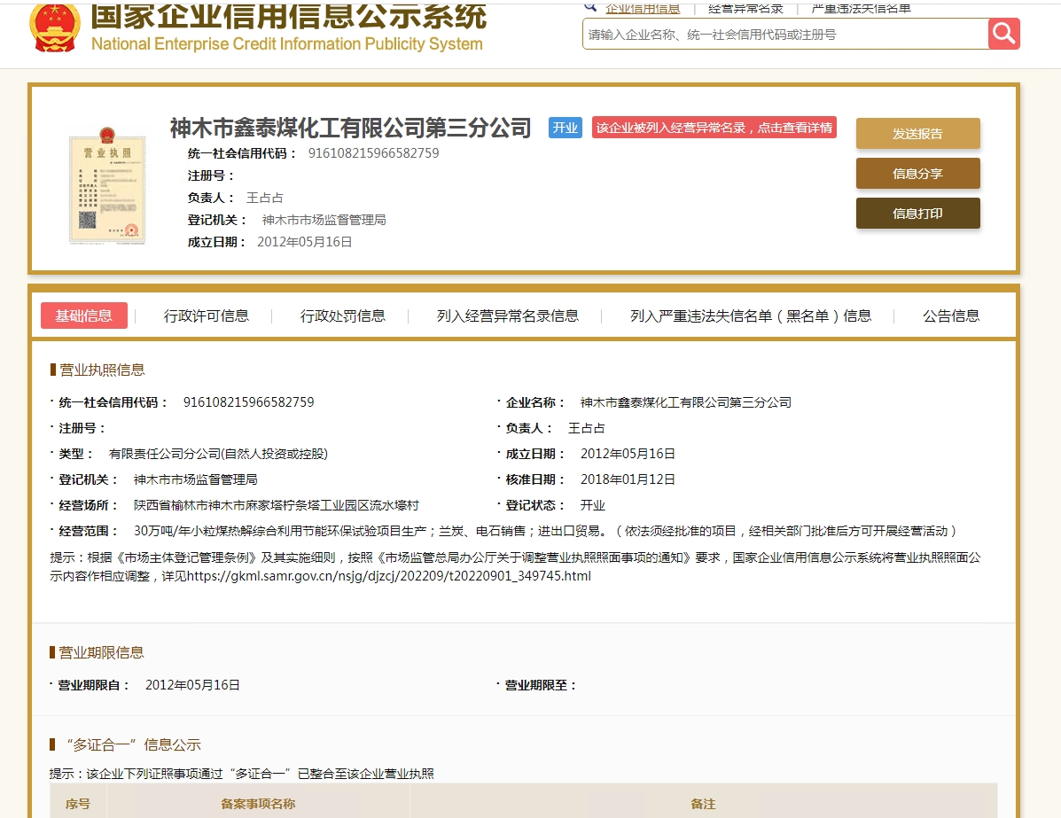This screenshot has height=818, width=1061.
Task: Open the 列入经营异常名录信息 tab
Action: click(508, 316)
